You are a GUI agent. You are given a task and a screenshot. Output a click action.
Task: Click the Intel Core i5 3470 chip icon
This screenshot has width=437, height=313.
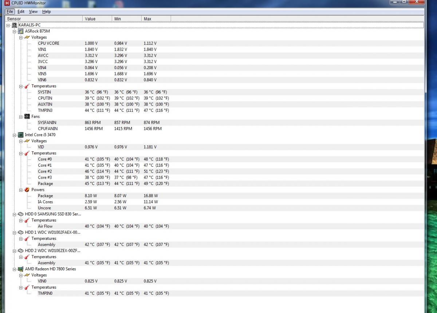click(21, 135)
